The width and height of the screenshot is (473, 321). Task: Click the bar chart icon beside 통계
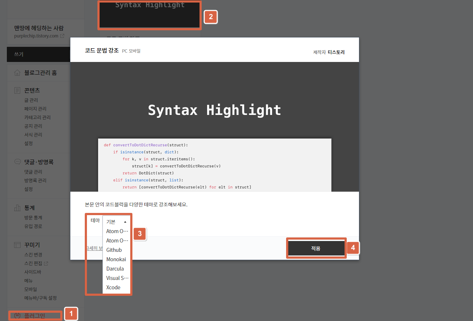(x=17, y=208)
